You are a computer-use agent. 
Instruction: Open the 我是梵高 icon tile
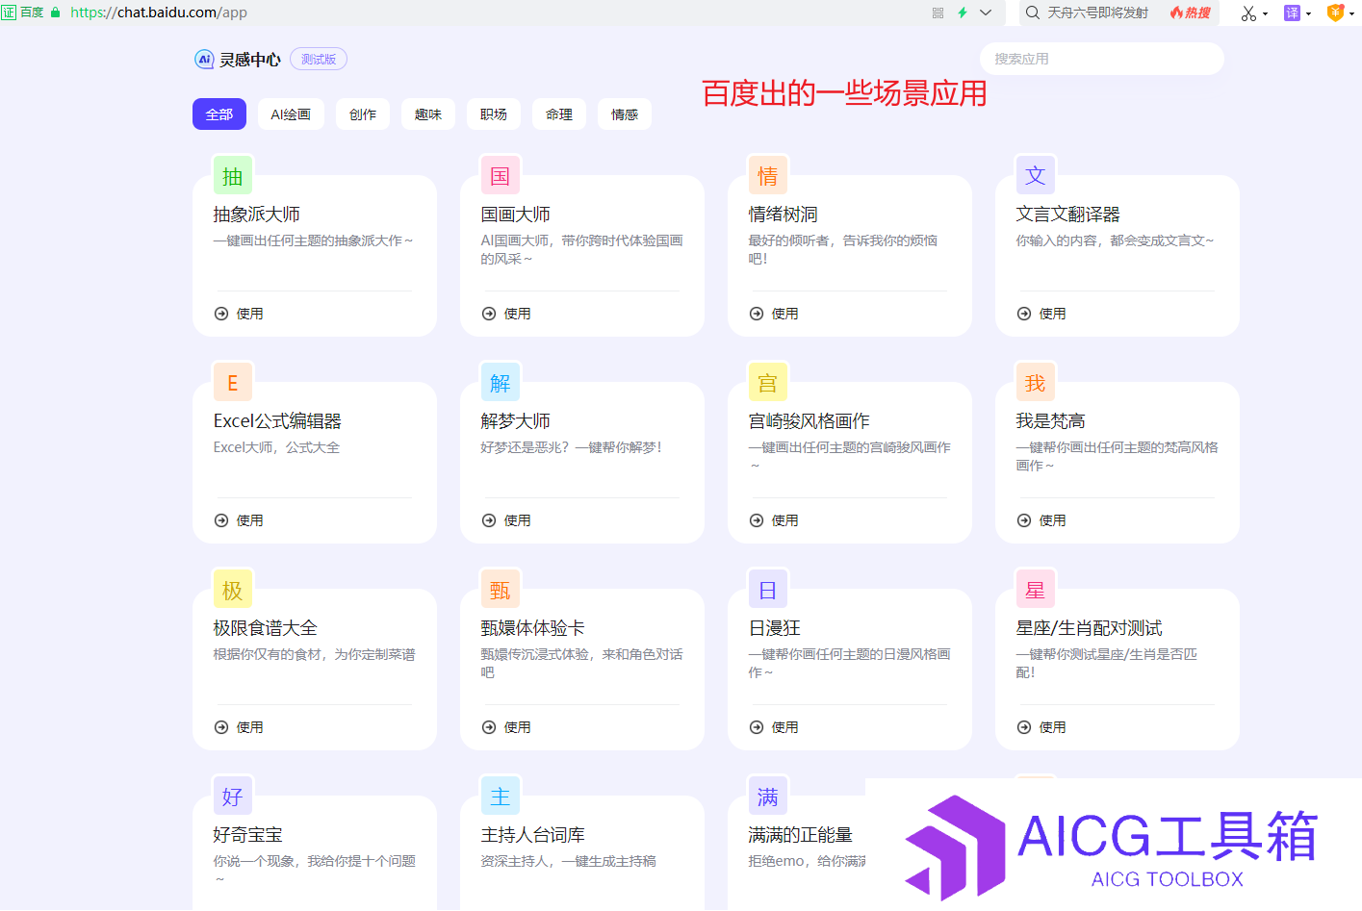(x=1036, y=383)
